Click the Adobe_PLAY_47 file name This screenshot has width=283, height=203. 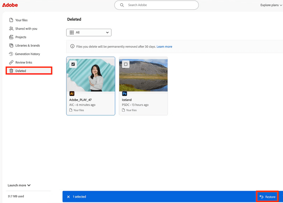pyautogui.click(x=80, y=100)
